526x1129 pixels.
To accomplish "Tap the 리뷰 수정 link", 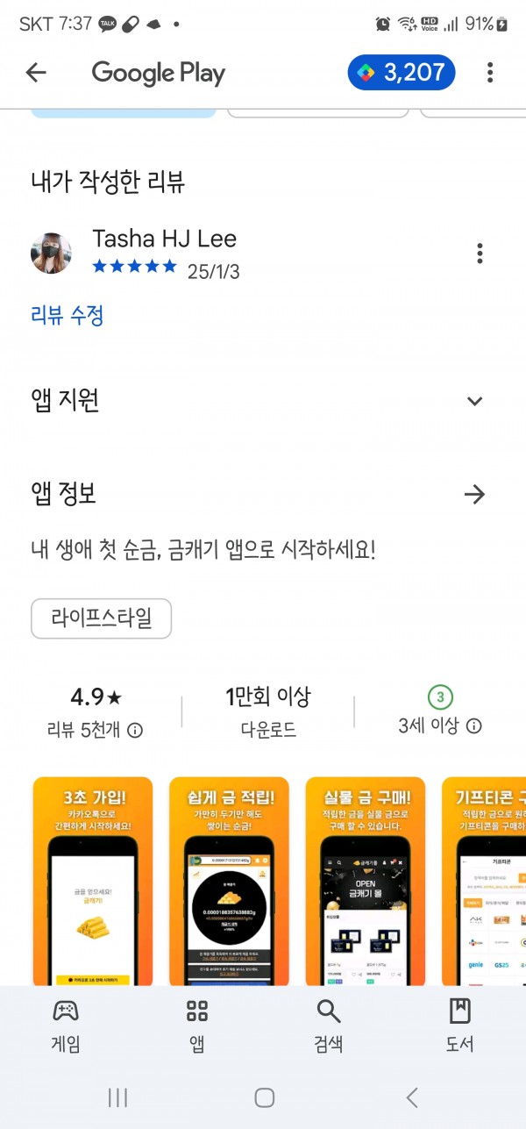I will click(x=68, y=315).
